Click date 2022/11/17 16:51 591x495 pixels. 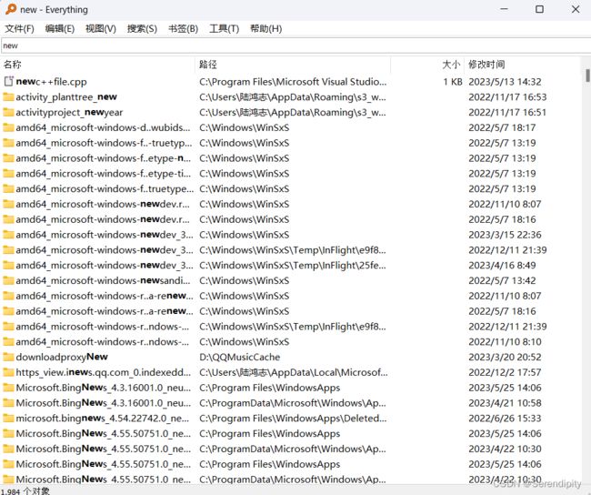pos(507,113)
